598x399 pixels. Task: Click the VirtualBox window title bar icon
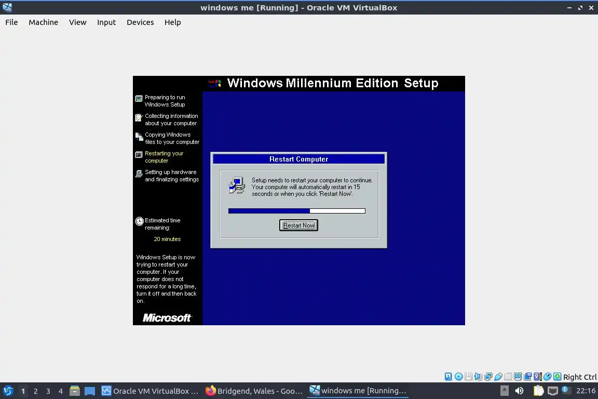[7, 7]
